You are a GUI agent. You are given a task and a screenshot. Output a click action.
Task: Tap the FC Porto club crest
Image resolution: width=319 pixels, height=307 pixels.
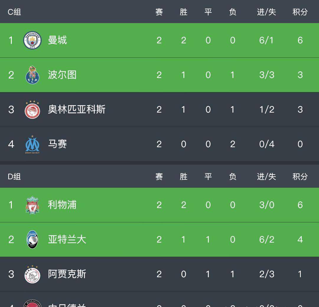pos(32,75)
